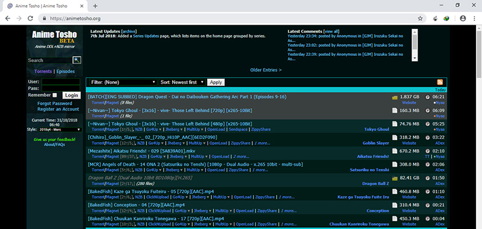Focus the Search input field
482x229 pixels.
tap(50, 60)
